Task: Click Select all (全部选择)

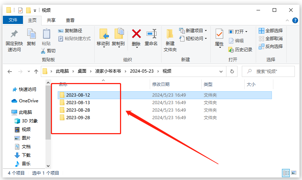Action: tap(270, 30)
